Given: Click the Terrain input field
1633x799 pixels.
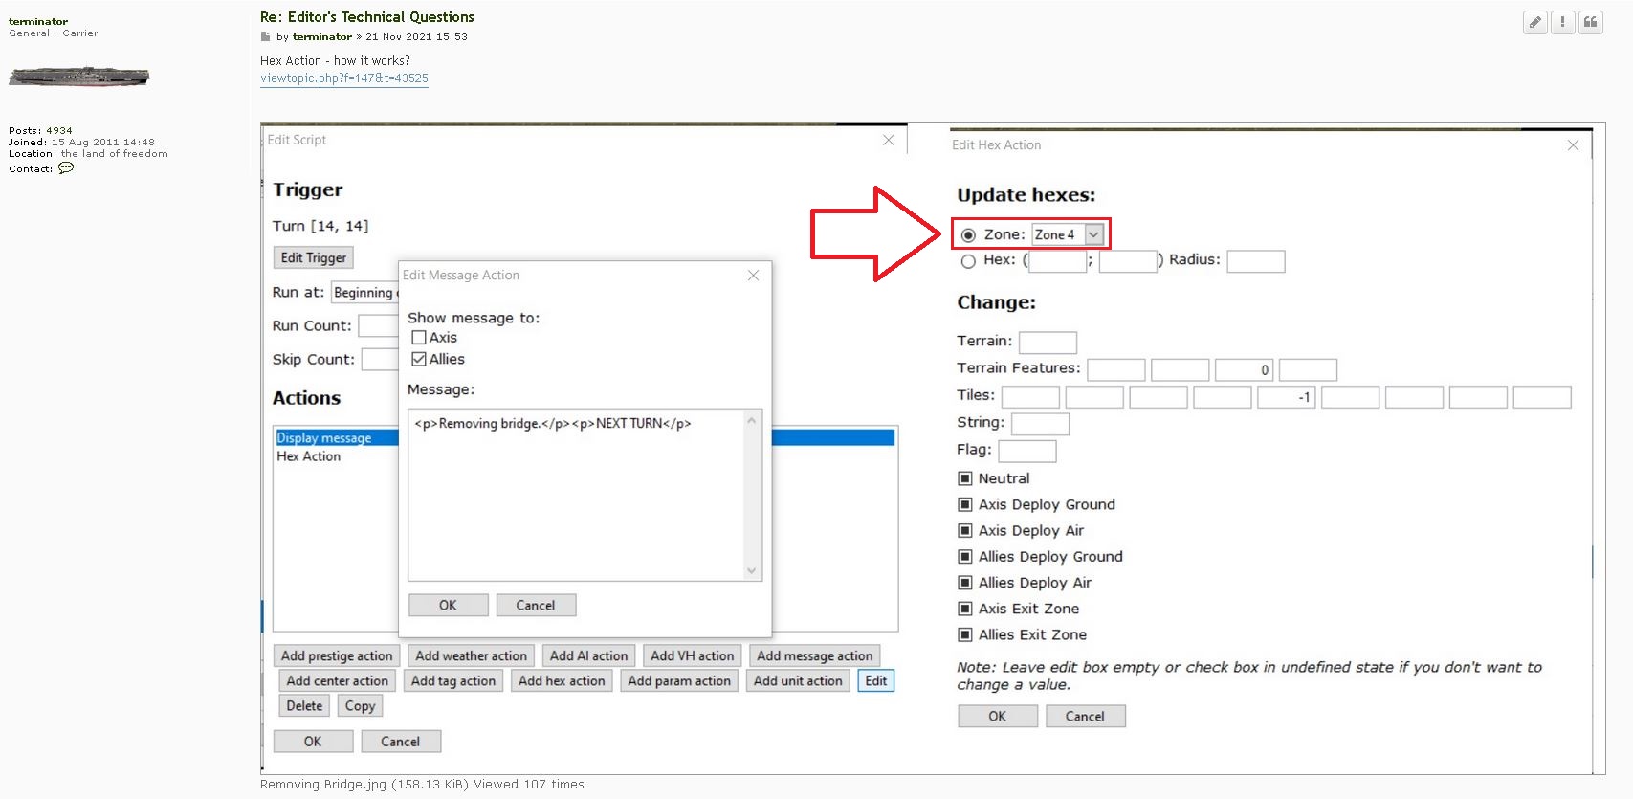Looking at the screenshot, I should pos(1048,343).
